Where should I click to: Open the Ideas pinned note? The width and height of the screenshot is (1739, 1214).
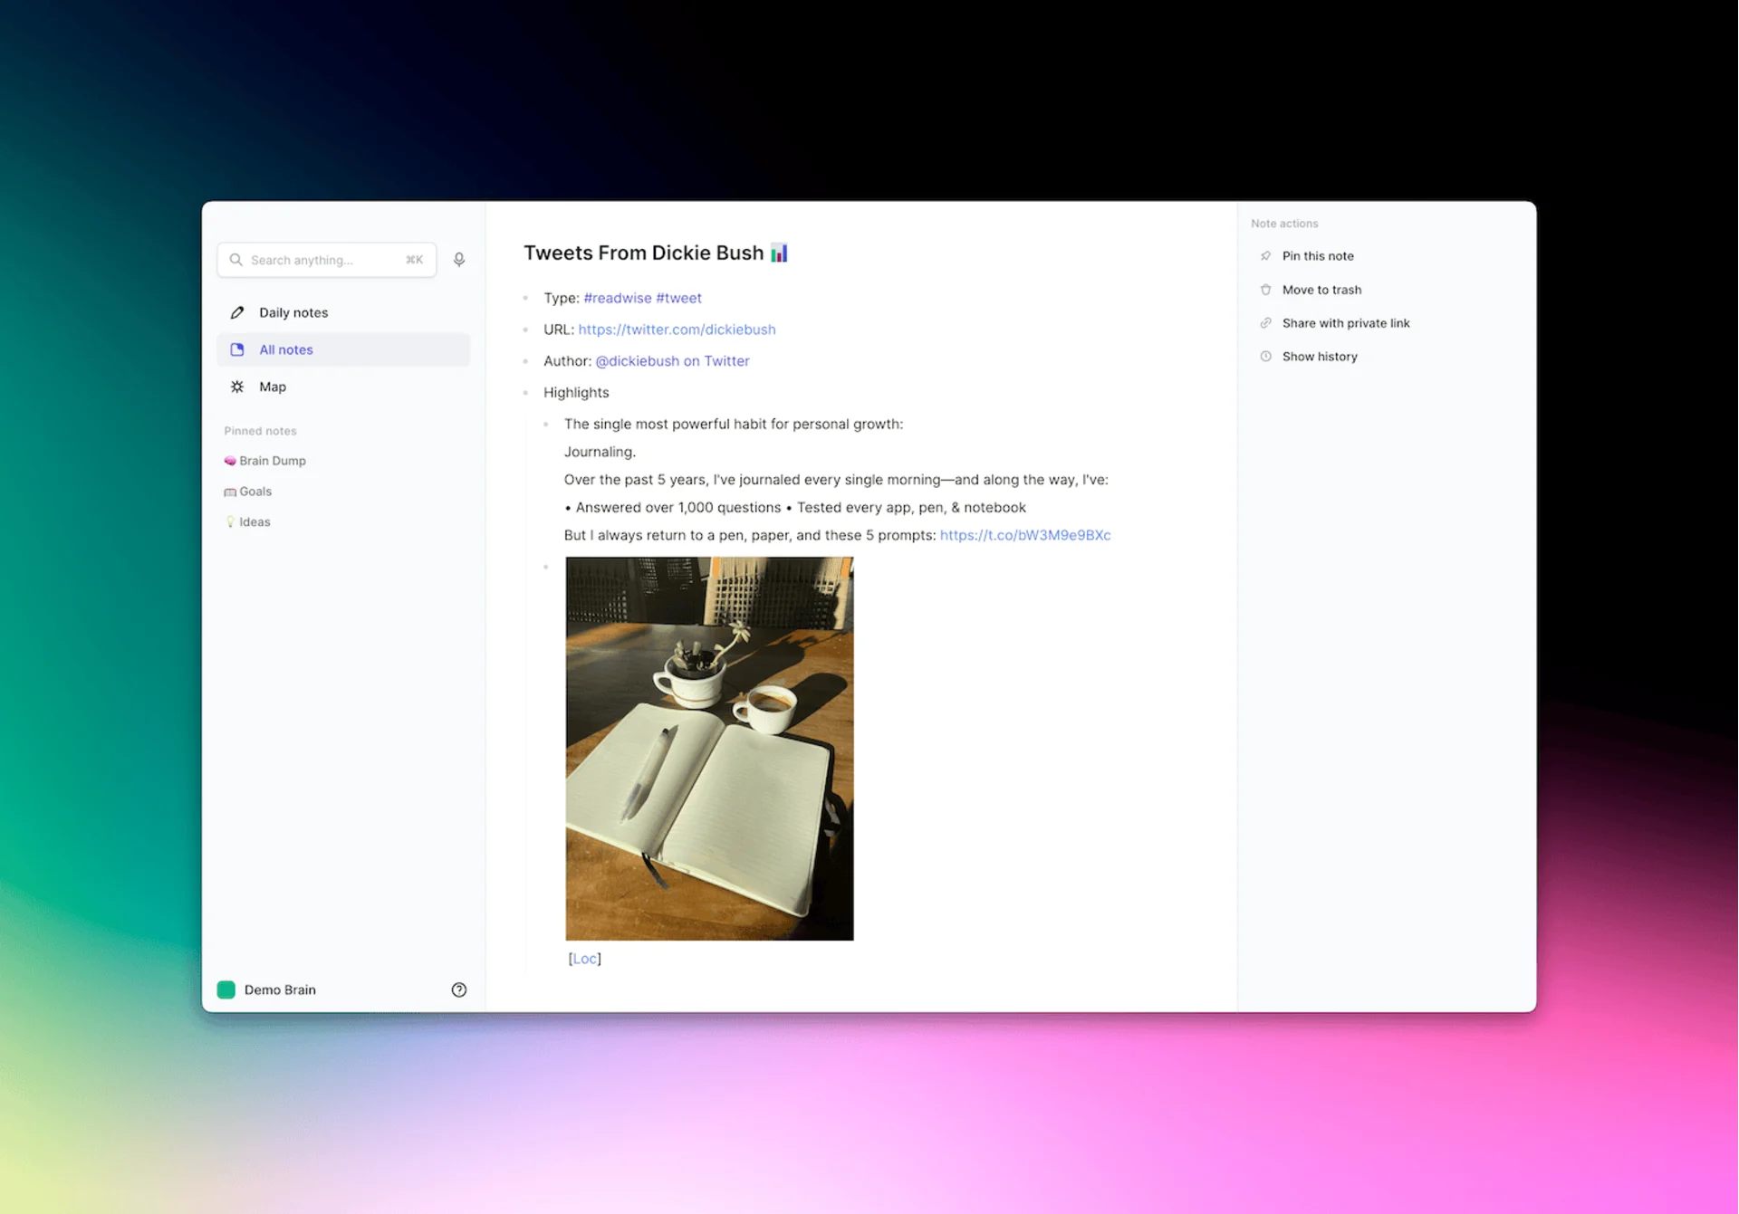tap(255, 521)
